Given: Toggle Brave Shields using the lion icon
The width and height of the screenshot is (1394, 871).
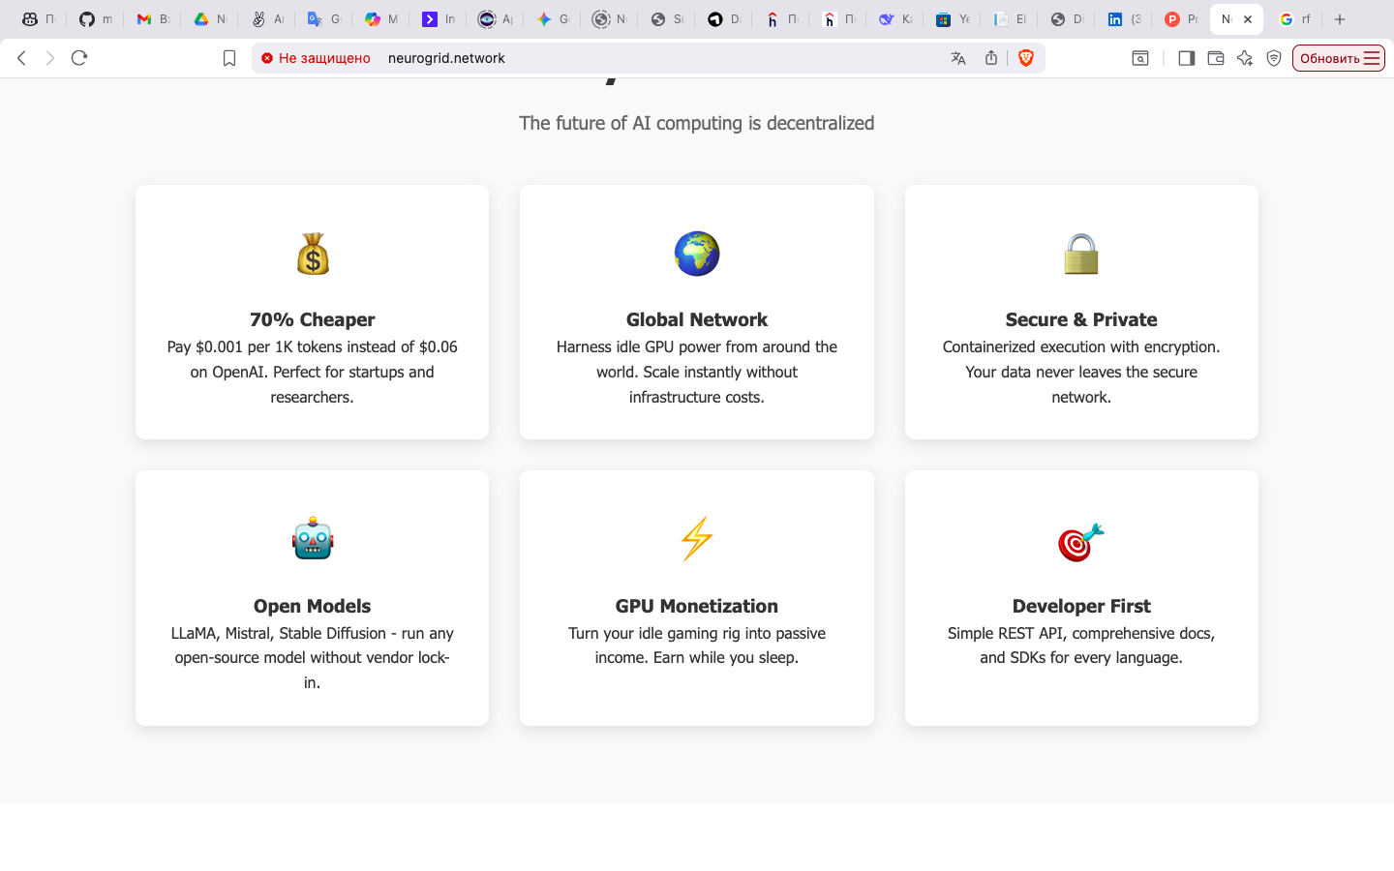Looking at the screenshot, I should (x=1025, y=58).
